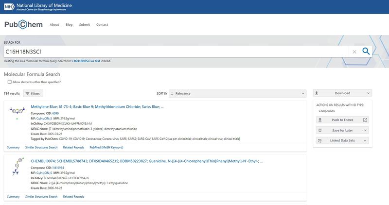
Task: Click the molecular formula search input field
Action: pyautogui.click(x=175, y=51)
